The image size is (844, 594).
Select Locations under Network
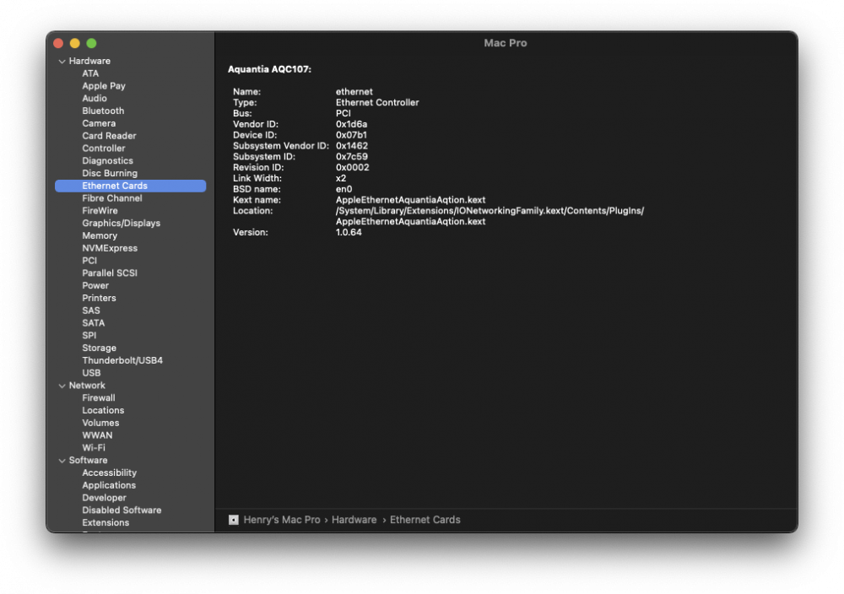pyautogui.click(x=103, y=411)
